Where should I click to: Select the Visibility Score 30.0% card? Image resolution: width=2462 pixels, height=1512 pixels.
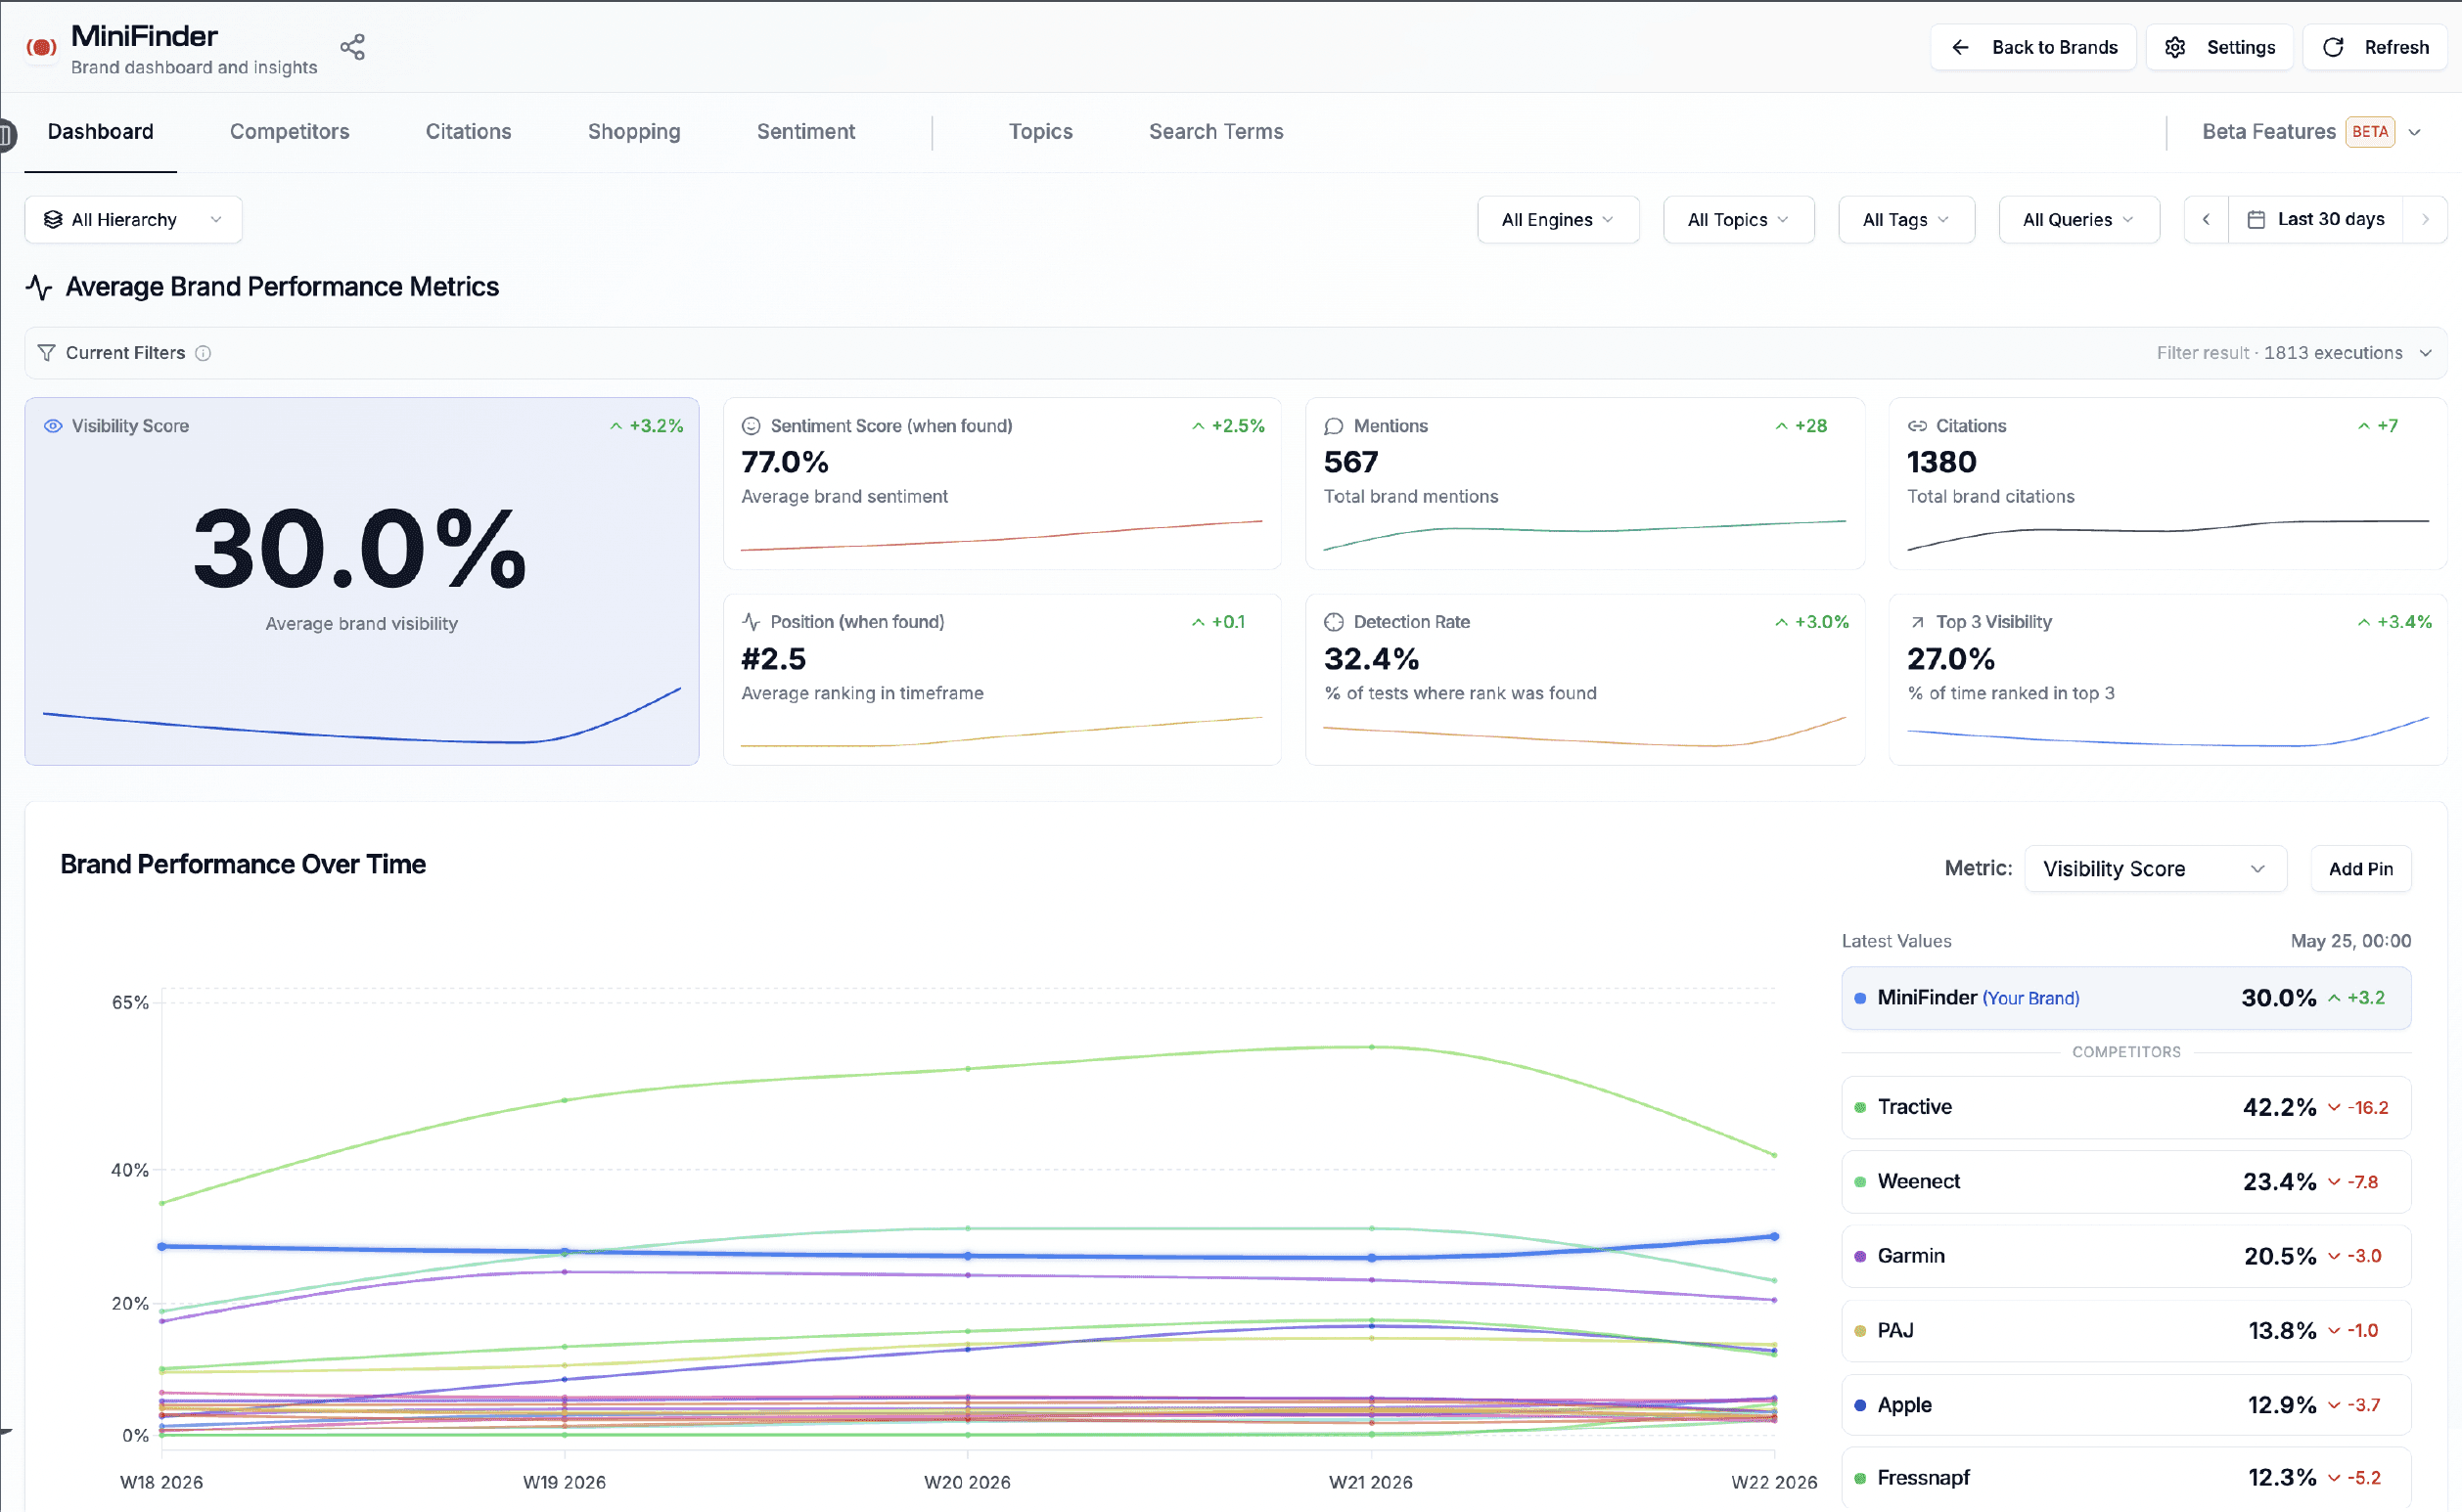tap(361, 582)
